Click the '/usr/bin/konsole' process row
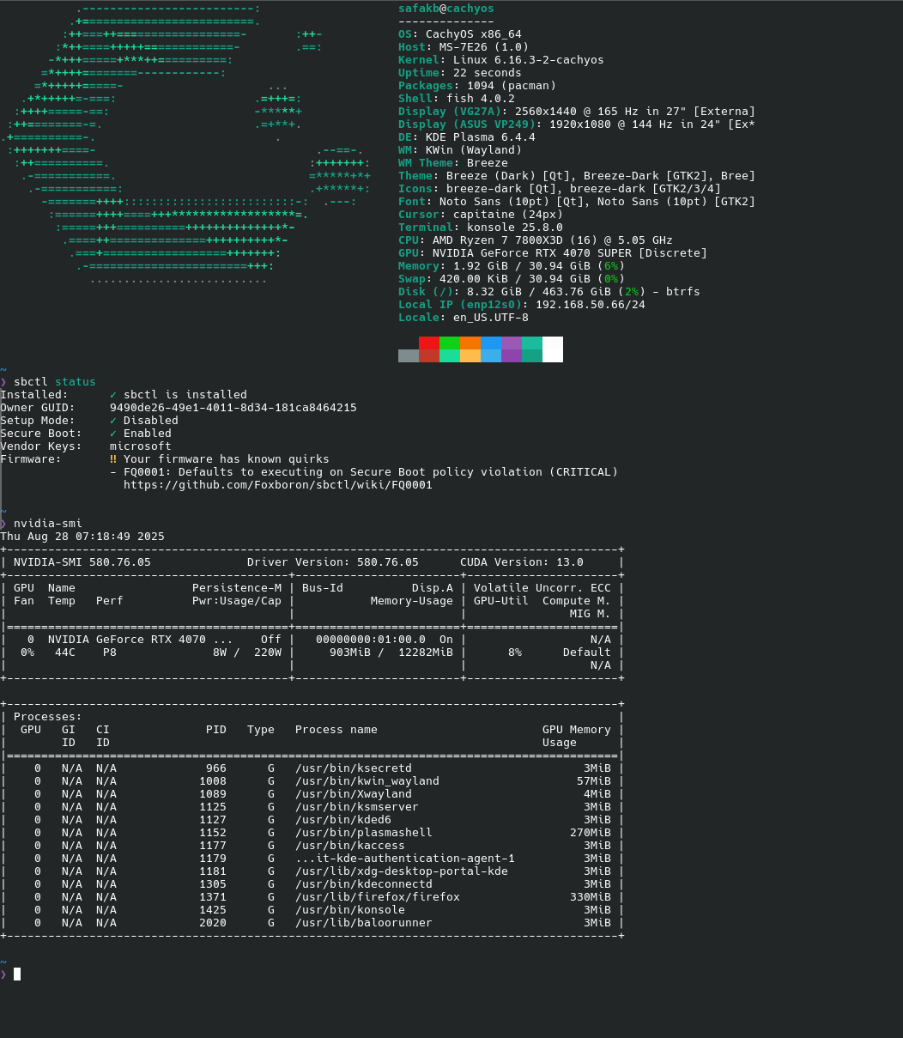The height and width of the screenshot is (1038, 903). coord(312,910)
